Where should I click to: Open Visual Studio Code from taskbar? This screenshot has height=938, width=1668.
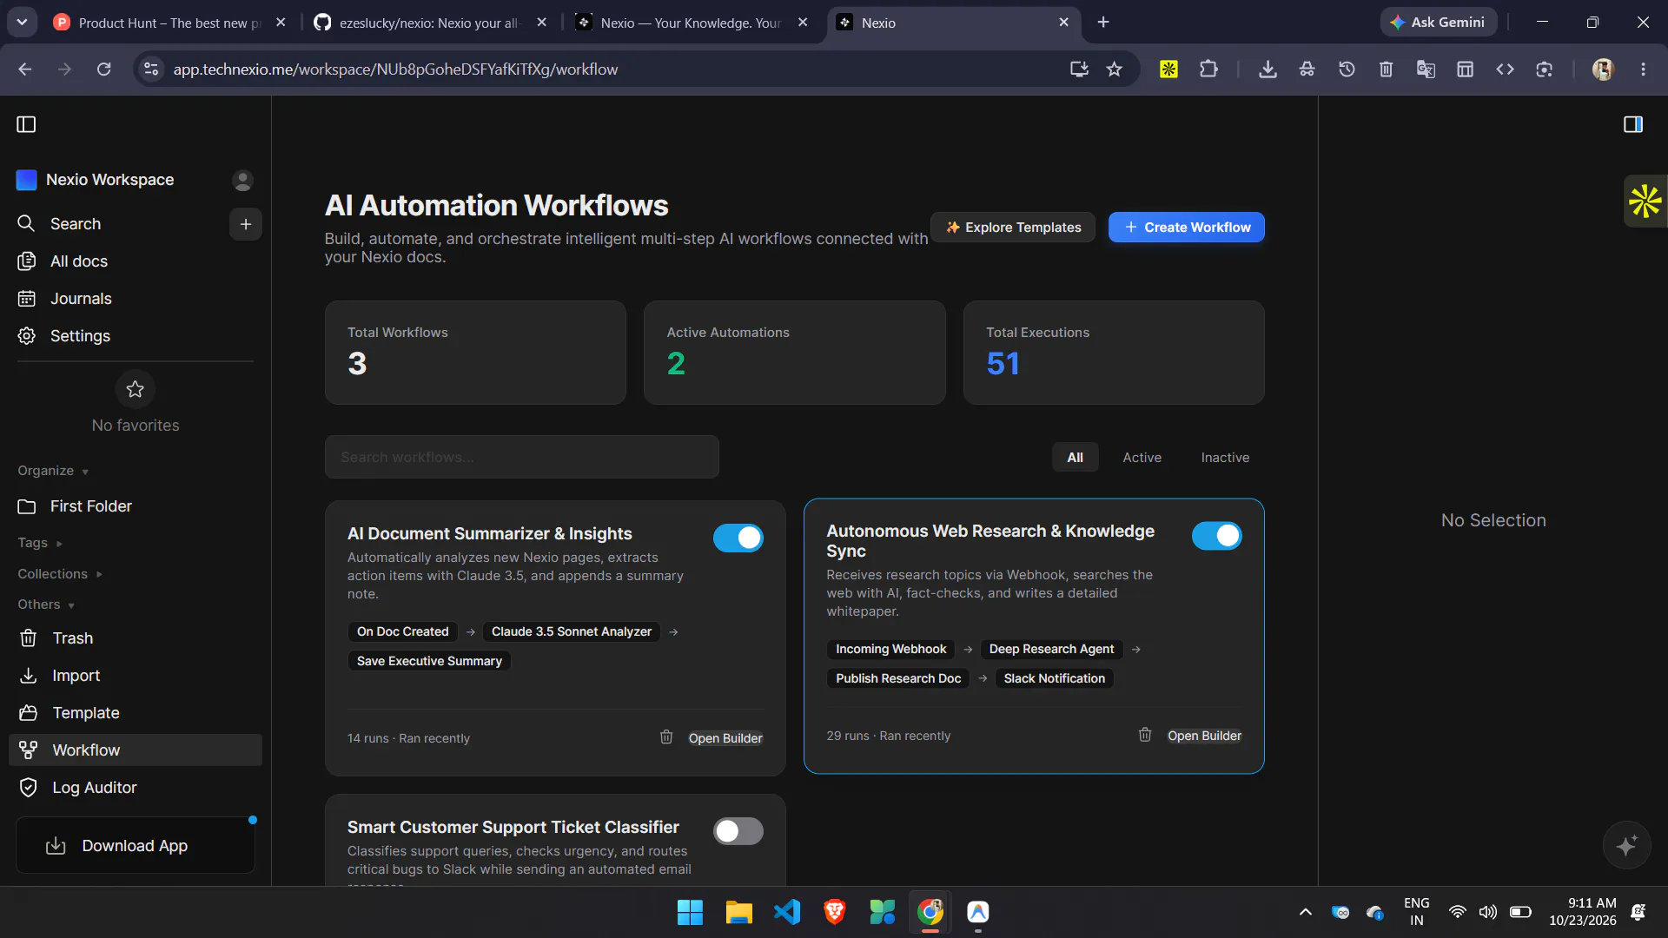point(787,912)
